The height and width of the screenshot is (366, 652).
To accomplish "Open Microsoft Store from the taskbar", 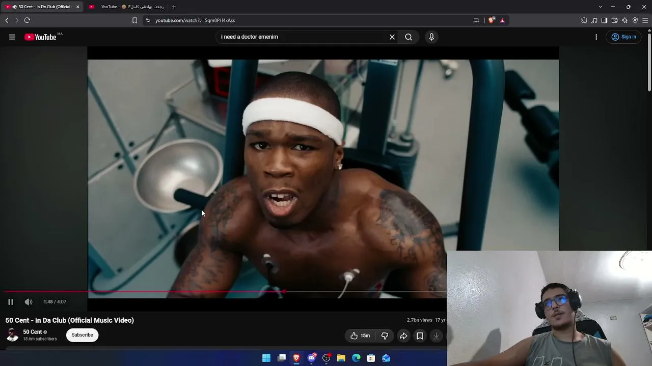I will click(371, 358).
